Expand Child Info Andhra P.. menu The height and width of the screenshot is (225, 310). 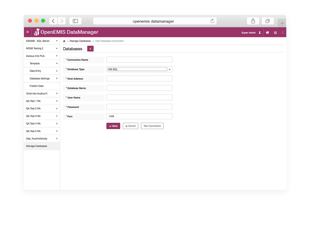point(42,94)
